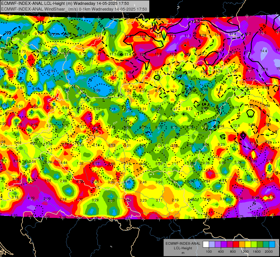Click the LCL-Height label in legend box
Viewport: 280px width, 257px height.
pos(183,248)
